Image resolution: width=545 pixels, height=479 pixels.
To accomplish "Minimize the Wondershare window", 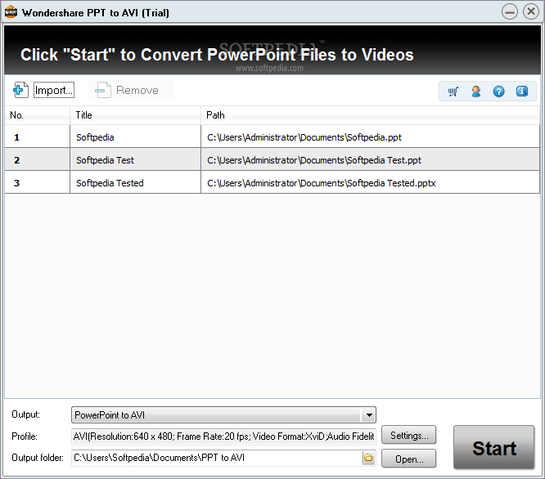I will click(510, 12).
